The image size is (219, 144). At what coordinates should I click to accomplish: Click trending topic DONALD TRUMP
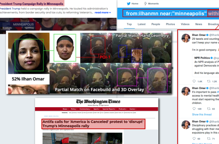click(x=77, y=113)
